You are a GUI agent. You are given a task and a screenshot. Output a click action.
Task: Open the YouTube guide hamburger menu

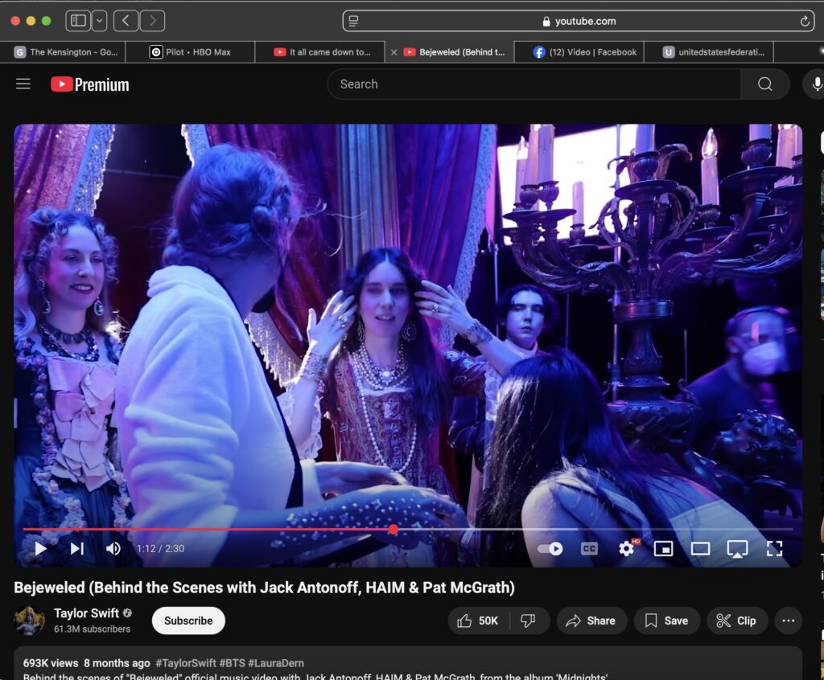(23, 84)
